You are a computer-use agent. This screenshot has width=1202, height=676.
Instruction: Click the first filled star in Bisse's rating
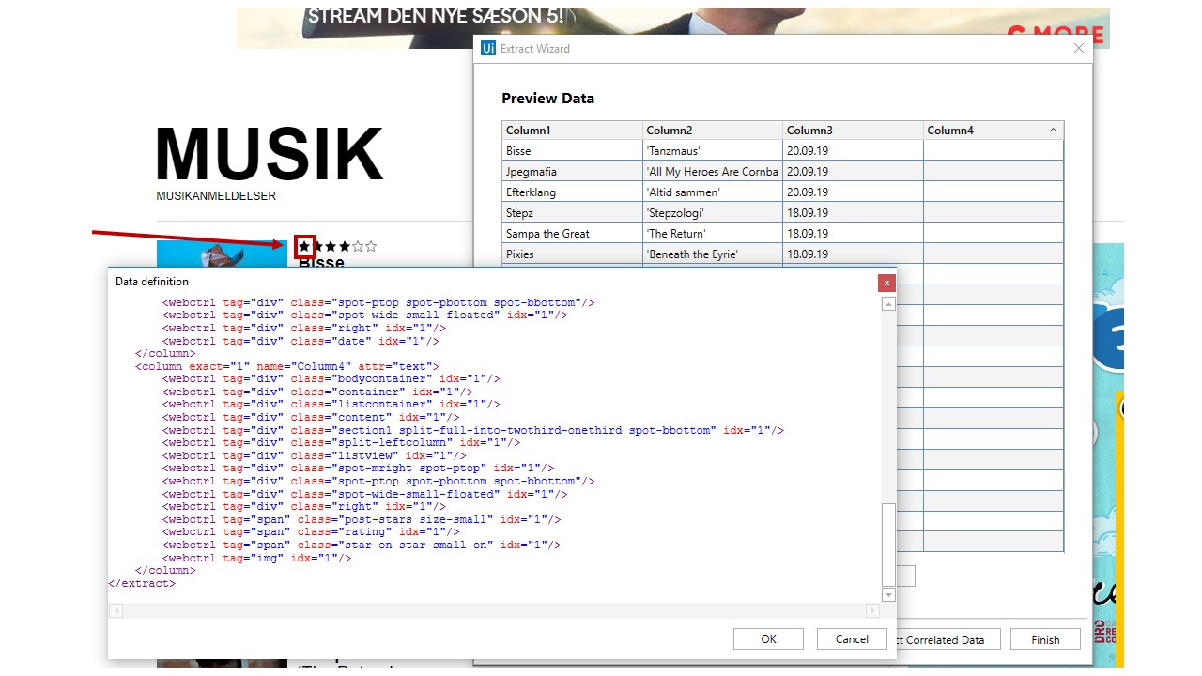click(x=304, y=246)
